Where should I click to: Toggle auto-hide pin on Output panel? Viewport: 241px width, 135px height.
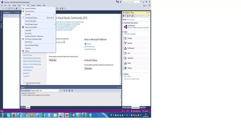(119, 87)
